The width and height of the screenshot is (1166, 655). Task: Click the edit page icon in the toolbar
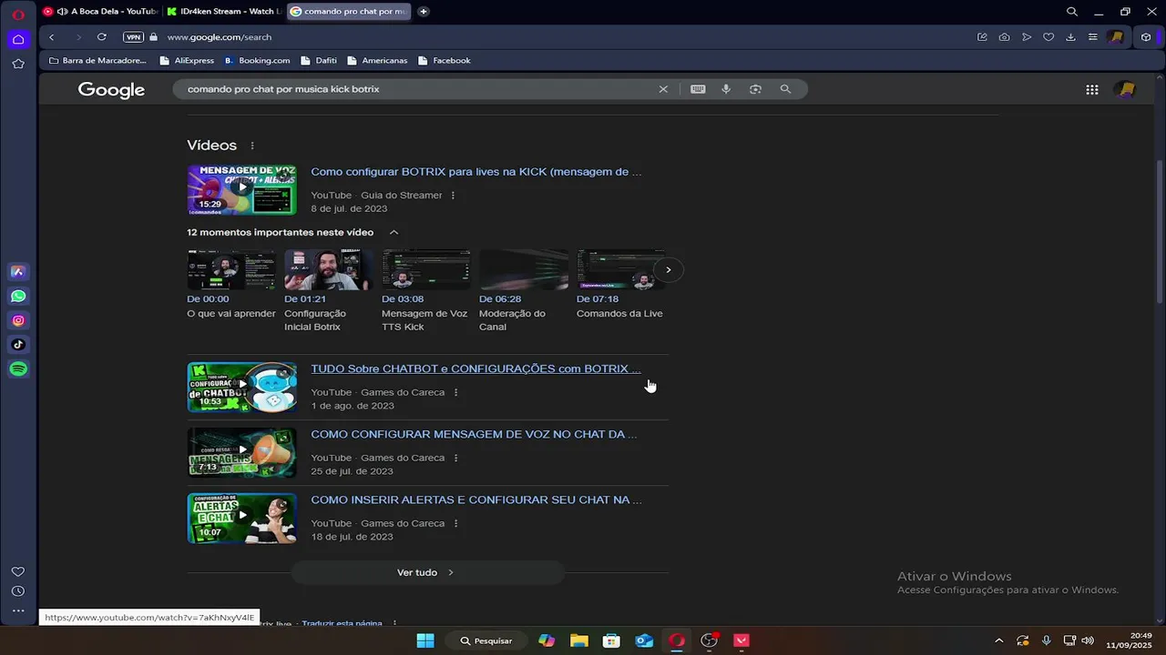tap(982, 37)
